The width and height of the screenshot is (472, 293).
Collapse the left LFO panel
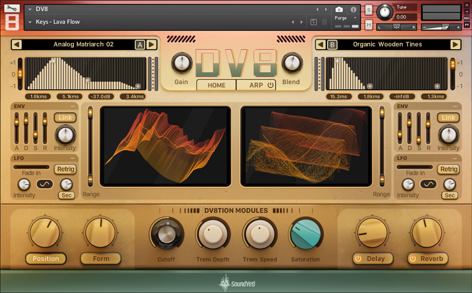coord(73,158)
